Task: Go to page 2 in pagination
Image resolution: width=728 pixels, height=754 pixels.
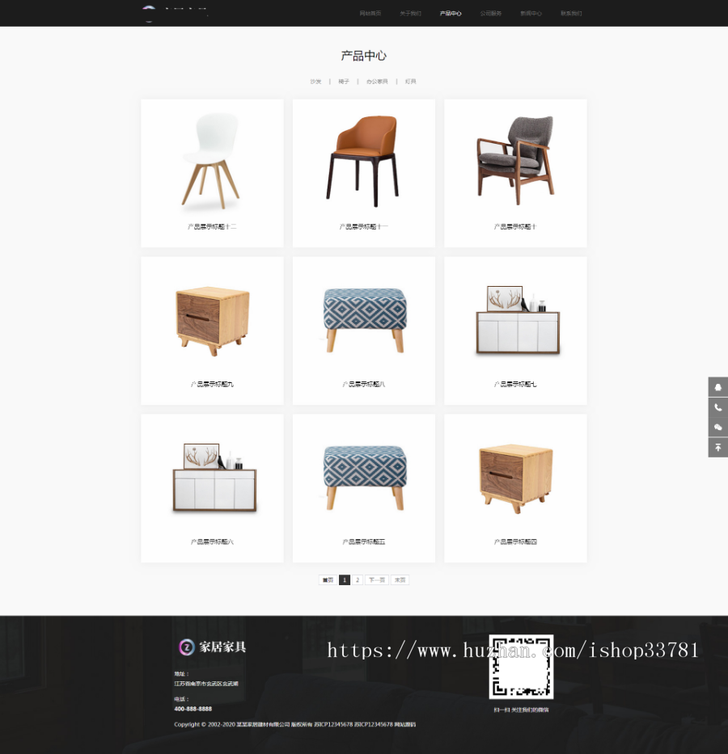Action: pos(357,579)
